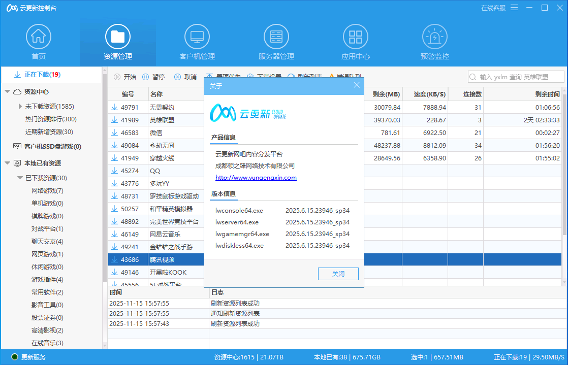Collapse the 已下载资源(30) subtree
The image size is (568, 365).
pos(18,178)
